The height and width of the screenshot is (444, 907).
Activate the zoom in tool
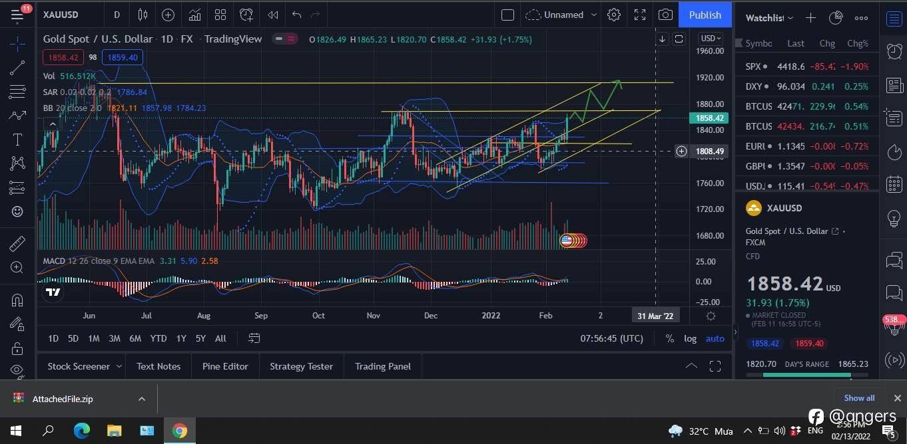(17, 267)
